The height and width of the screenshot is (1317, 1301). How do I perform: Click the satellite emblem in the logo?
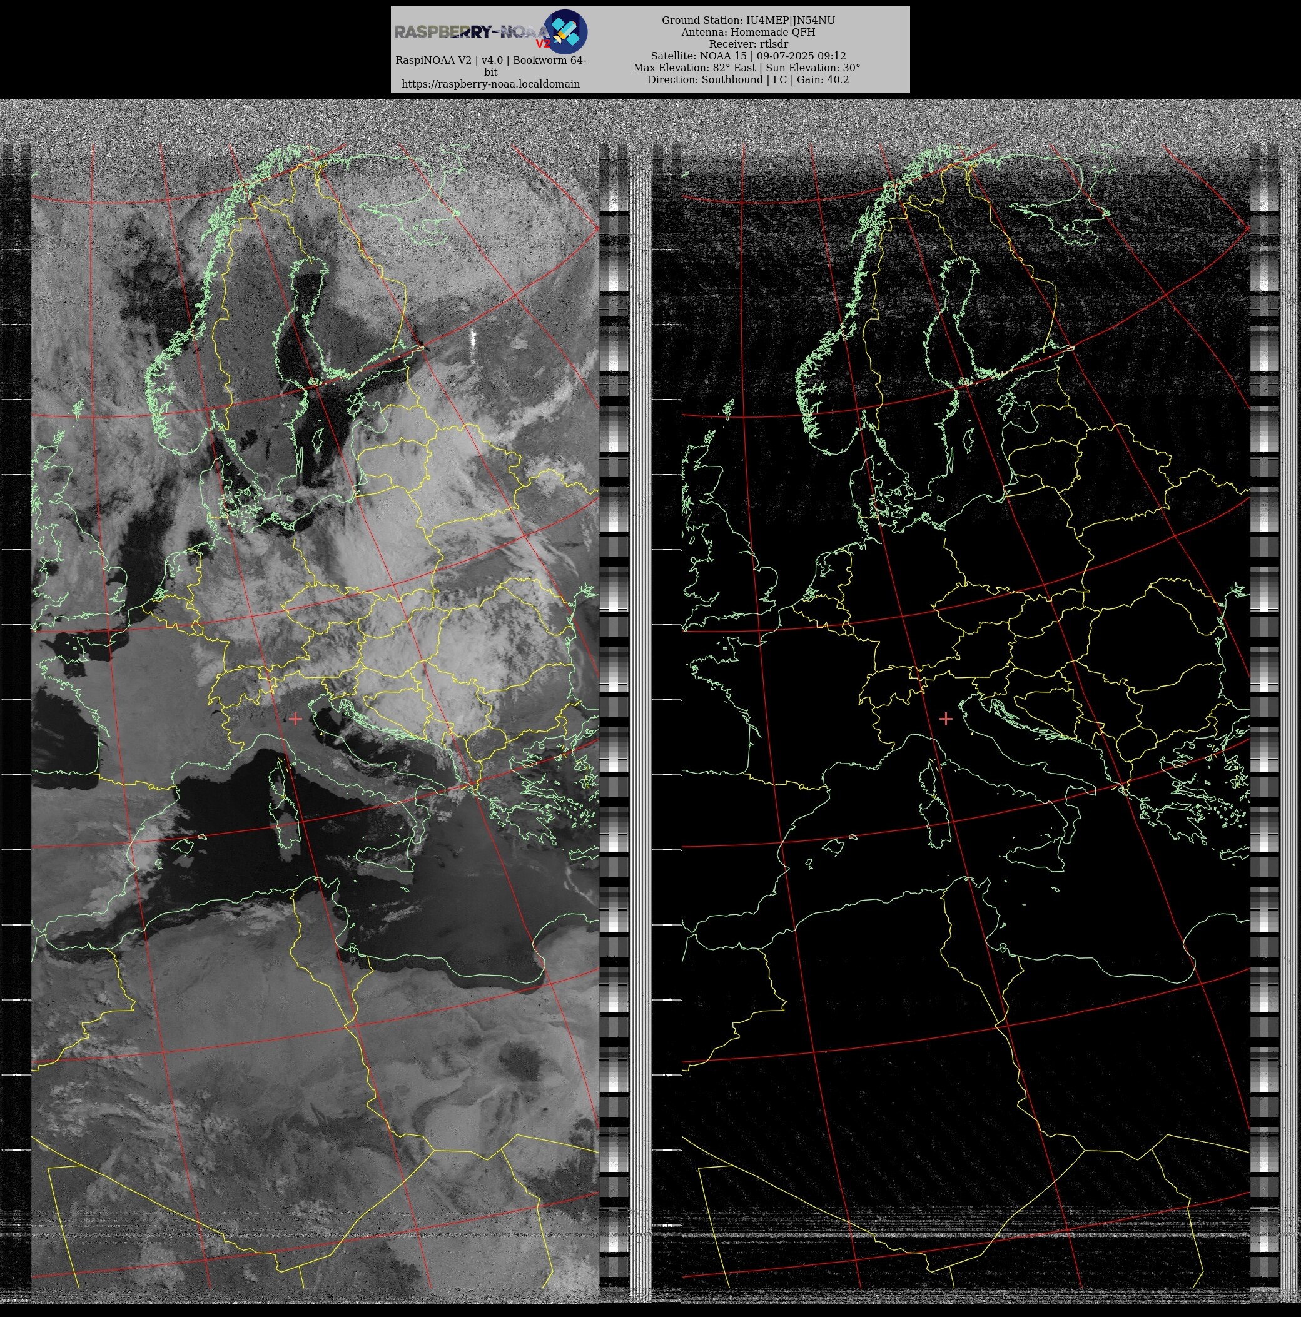tap(565, 31)
